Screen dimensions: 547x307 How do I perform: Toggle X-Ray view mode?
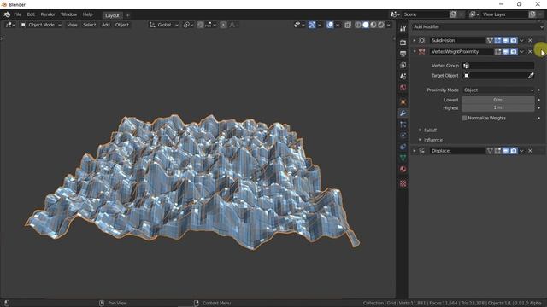pyautogui.click(x=348, y=25)
